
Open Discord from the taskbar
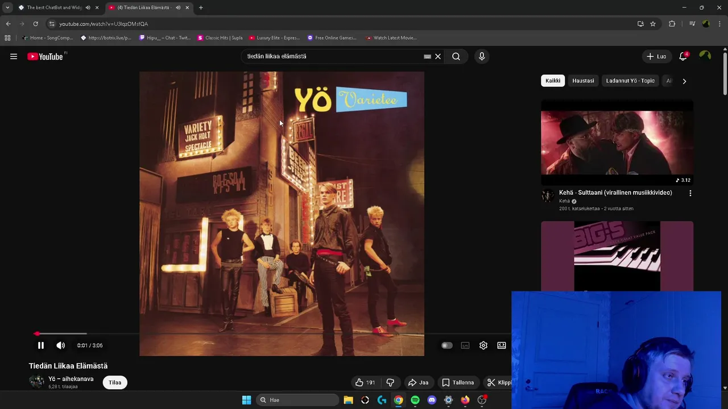[x=432, y=400]
